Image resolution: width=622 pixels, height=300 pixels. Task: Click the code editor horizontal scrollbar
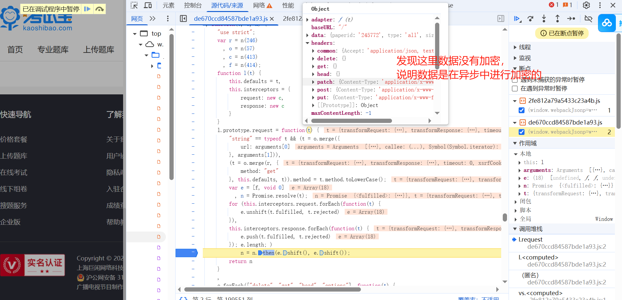click(272, 289)
